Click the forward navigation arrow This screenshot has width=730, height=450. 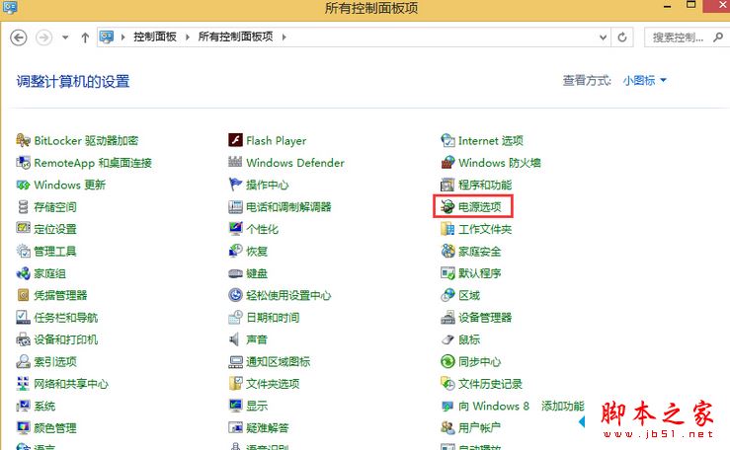[44, 37]
